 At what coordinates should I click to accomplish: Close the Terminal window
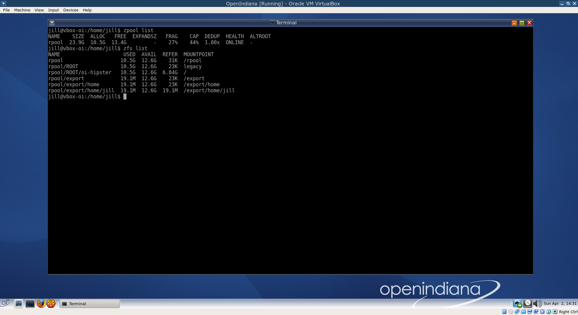pyautogui.click(x=530, y=23)
